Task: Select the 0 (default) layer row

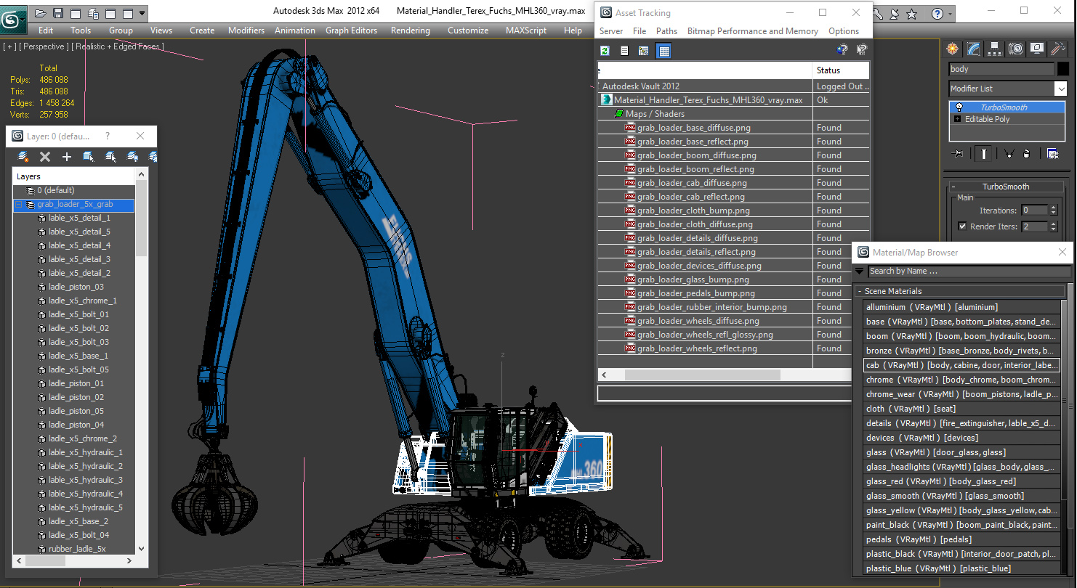Action: (x=73, y=191)
